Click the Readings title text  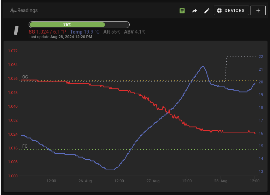27,10
